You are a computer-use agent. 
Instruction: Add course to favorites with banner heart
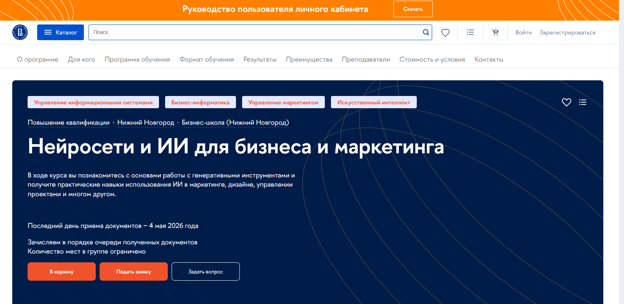566,102
